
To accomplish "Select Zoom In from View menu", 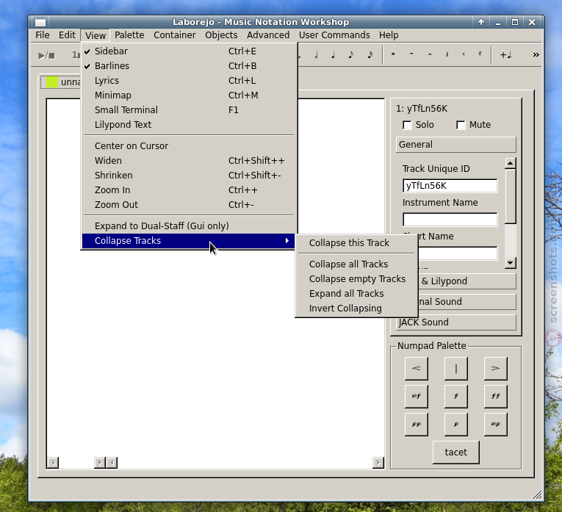I will tap(190, 190).
